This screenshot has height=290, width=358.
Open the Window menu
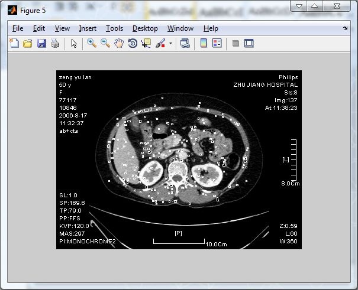coord(180,28)
